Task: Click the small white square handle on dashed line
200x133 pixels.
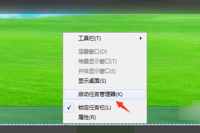Action: (65, 124)
